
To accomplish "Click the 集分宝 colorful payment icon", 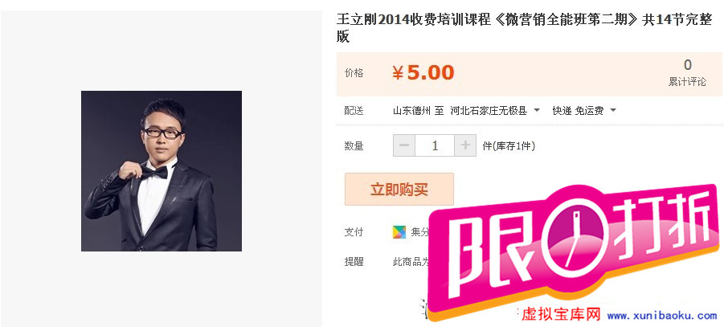I will coord(399,232).
